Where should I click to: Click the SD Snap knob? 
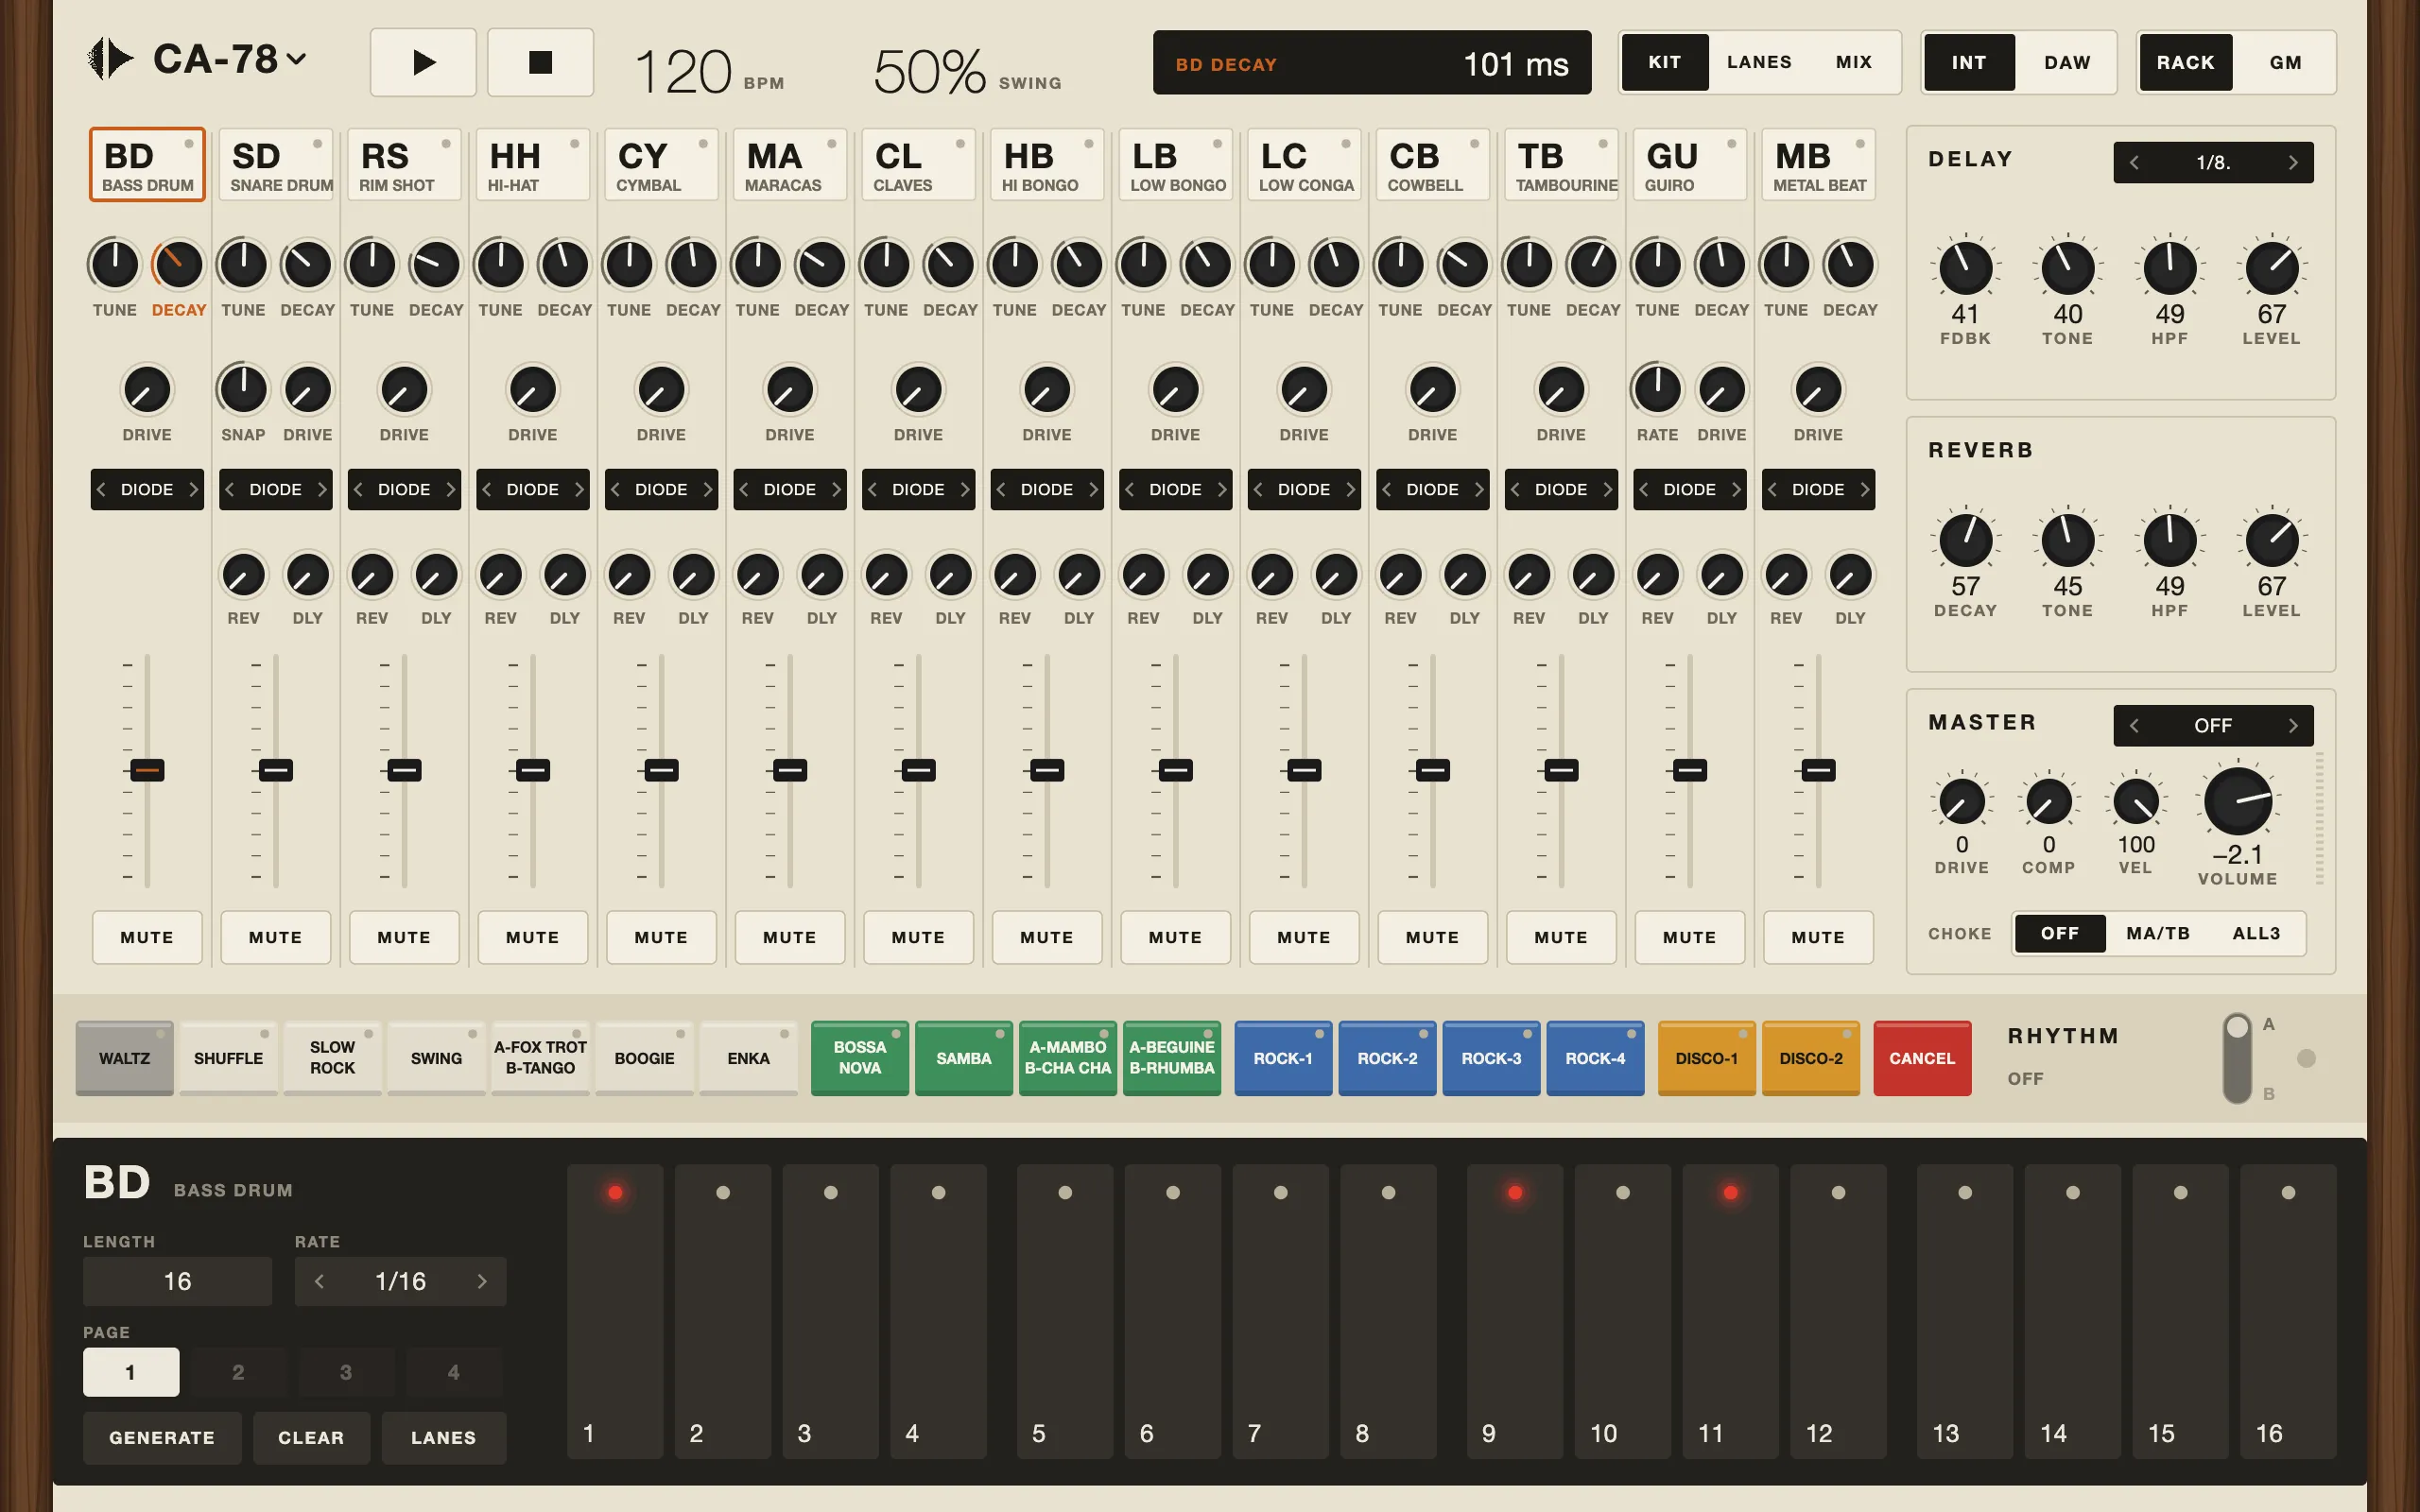243,390
